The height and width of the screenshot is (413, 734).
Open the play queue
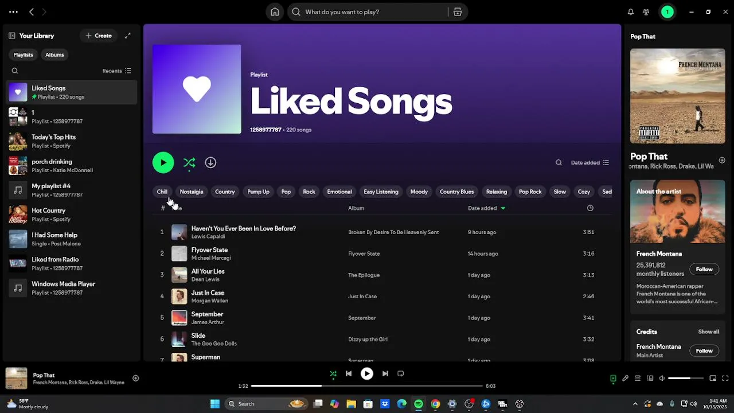[x=638, y=379]
